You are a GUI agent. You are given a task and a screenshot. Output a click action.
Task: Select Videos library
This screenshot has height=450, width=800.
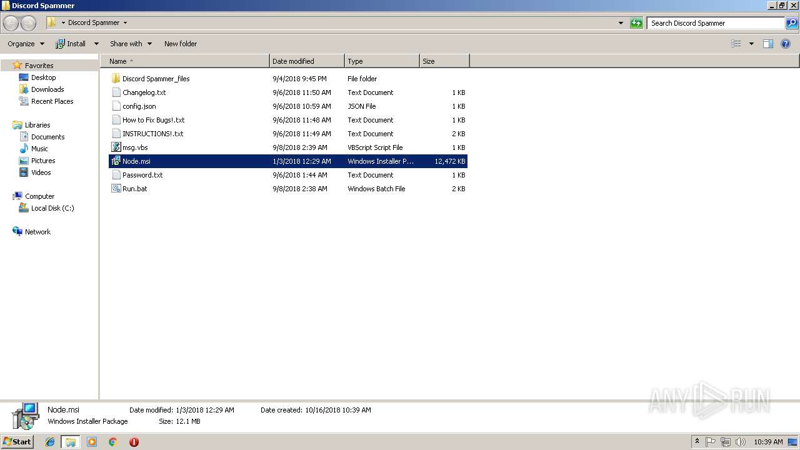coord(41,172)
